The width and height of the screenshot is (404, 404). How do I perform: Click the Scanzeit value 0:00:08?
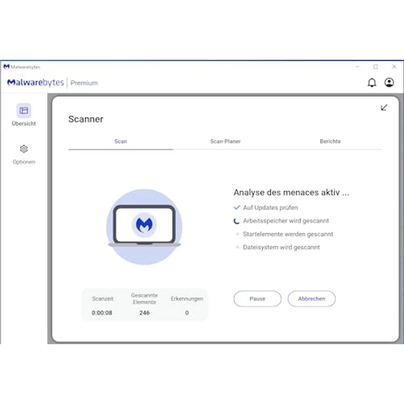click(102, 313)
